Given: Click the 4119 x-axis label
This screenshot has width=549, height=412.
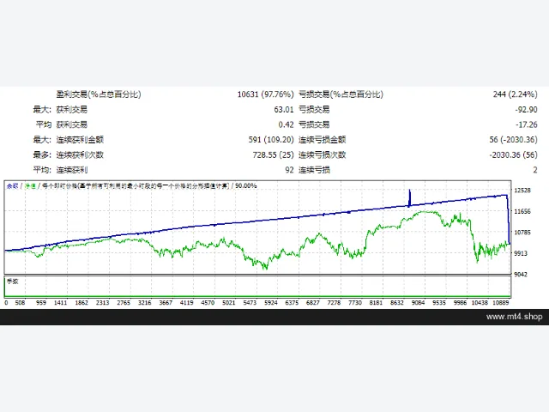Looking at the screenshot, I should pos(186,303).
